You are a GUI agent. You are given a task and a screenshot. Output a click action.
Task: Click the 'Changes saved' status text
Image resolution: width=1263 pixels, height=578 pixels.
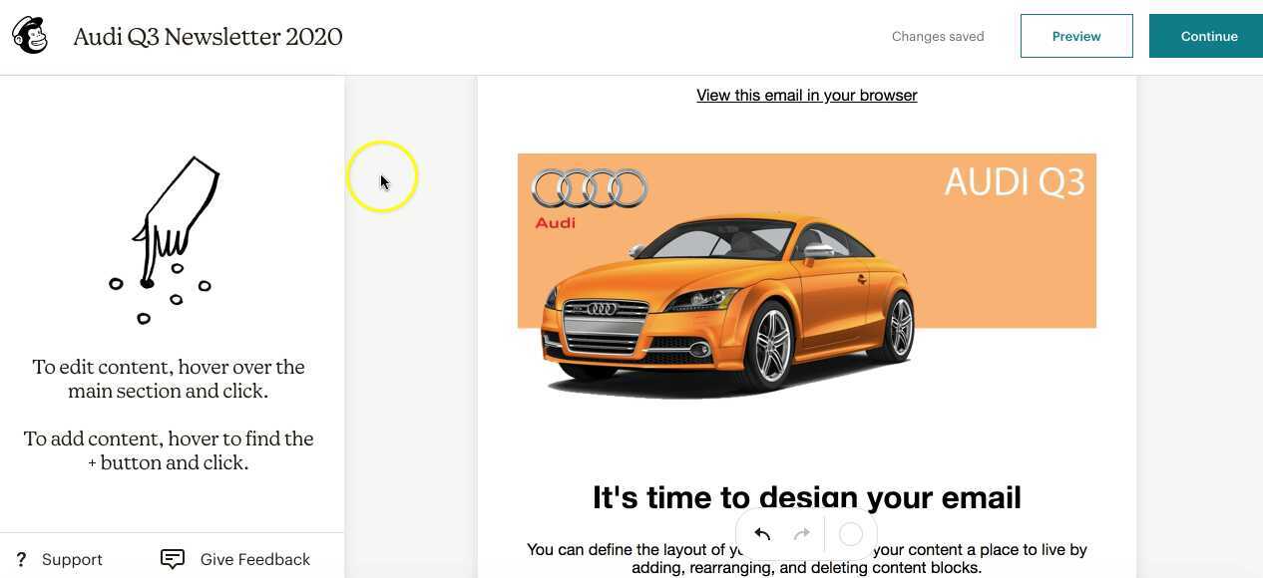tap(938, 36)
